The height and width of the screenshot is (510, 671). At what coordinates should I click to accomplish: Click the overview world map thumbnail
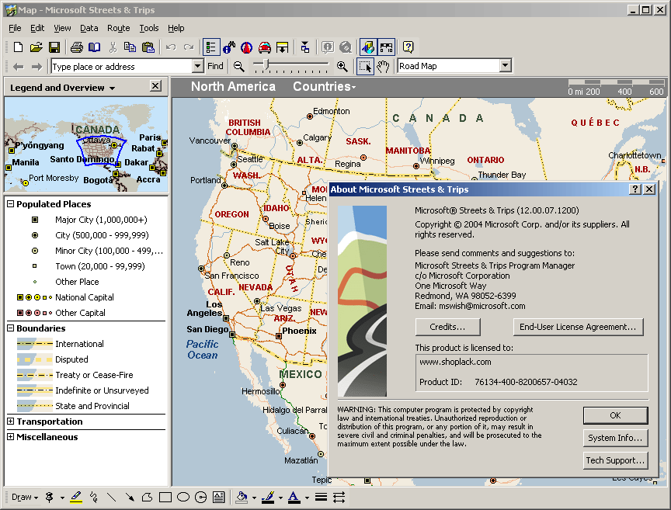click(86, 144)
